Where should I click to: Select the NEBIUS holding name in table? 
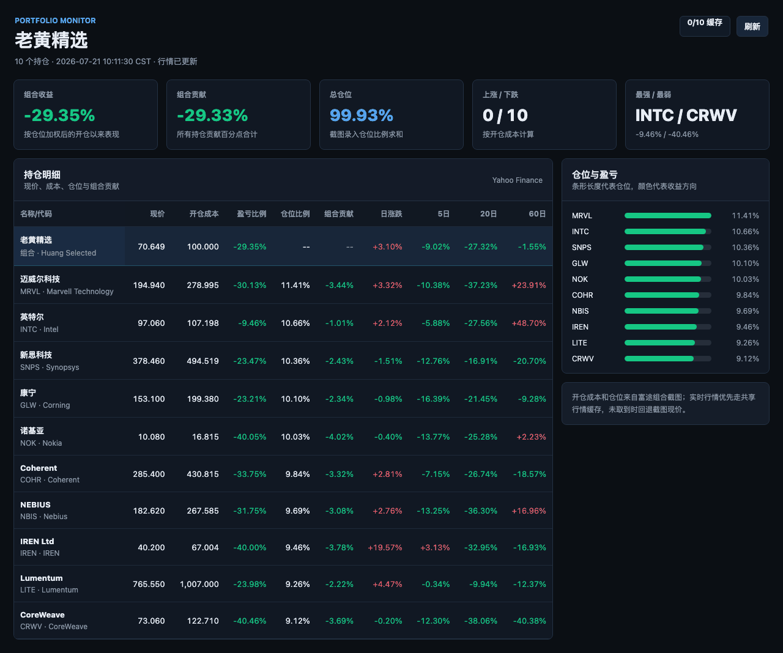point(35,505)
